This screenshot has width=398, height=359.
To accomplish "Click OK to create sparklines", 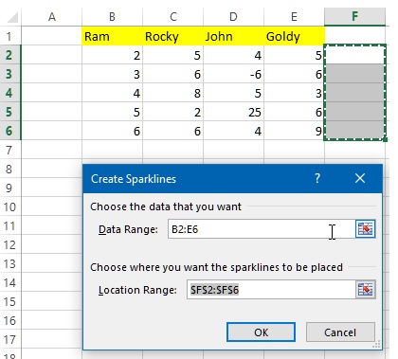I will click(261, 332).
